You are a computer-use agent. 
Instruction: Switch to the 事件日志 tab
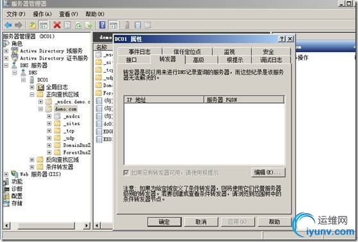139,51
